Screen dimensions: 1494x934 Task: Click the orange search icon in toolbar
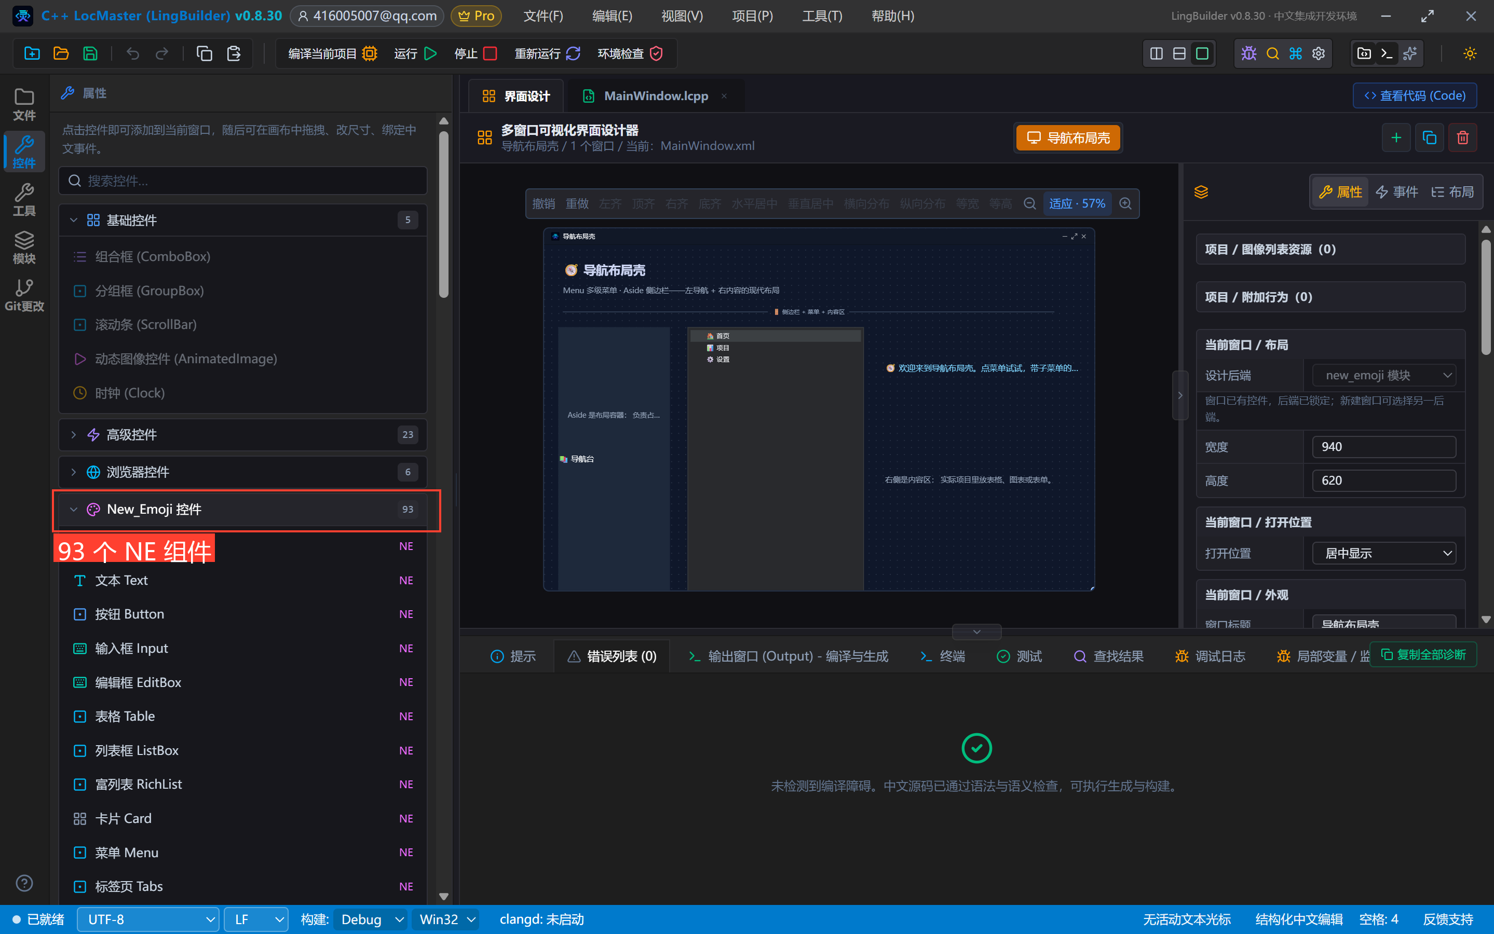coord(1272,54)
